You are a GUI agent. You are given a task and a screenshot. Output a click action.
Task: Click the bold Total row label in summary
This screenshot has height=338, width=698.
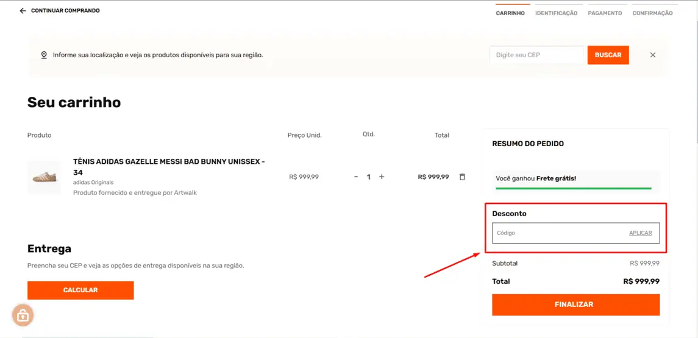click(x=501, y=281)
